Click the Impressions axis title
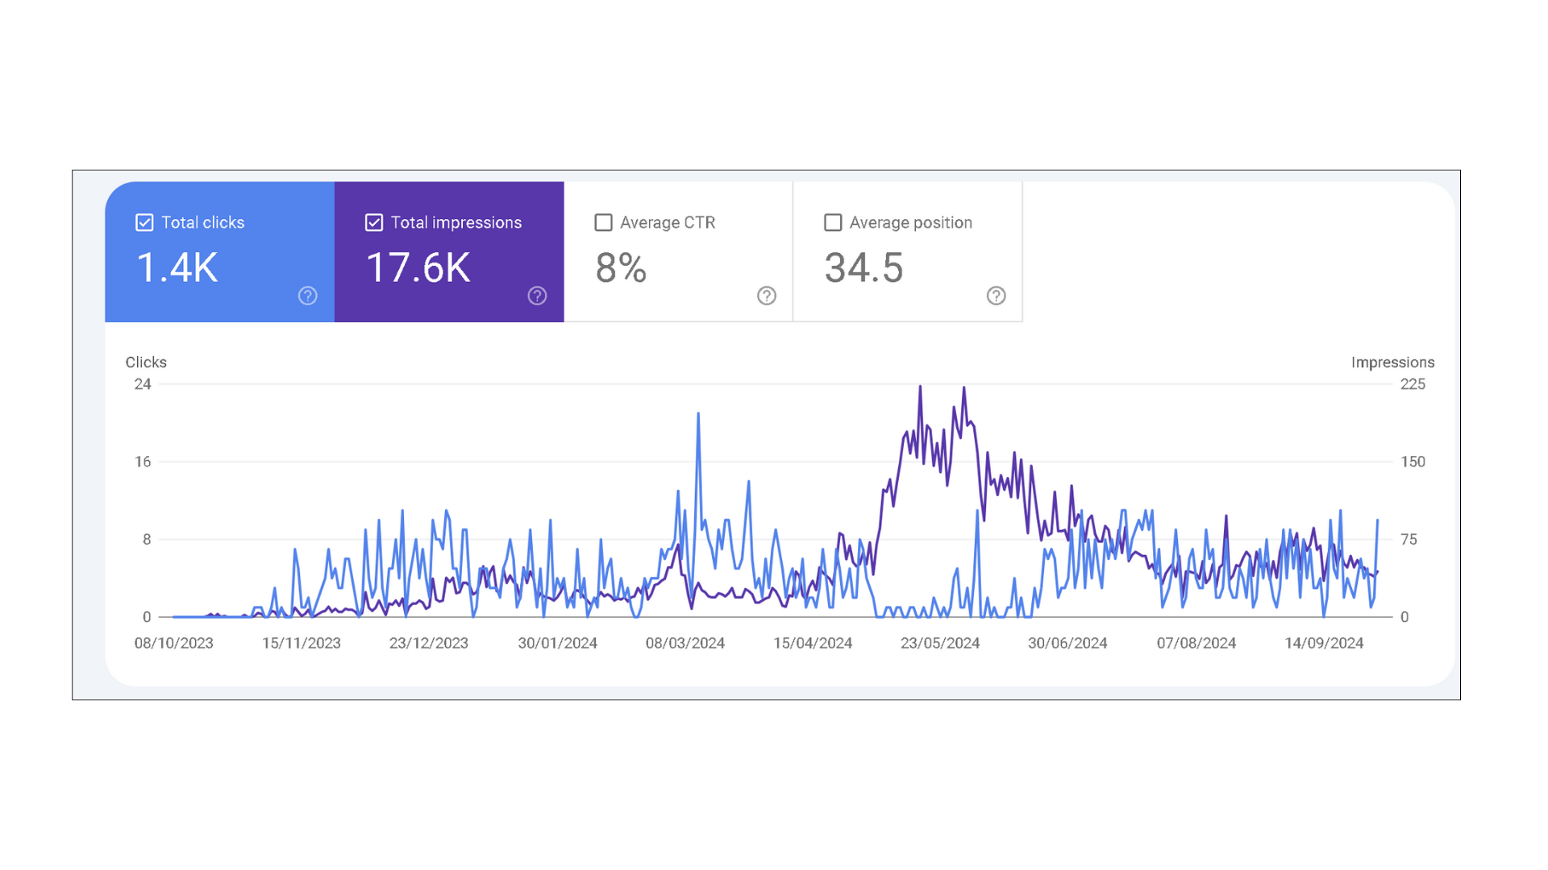Viewport: 1548px width, 870px height. (x=1392, y=362)
